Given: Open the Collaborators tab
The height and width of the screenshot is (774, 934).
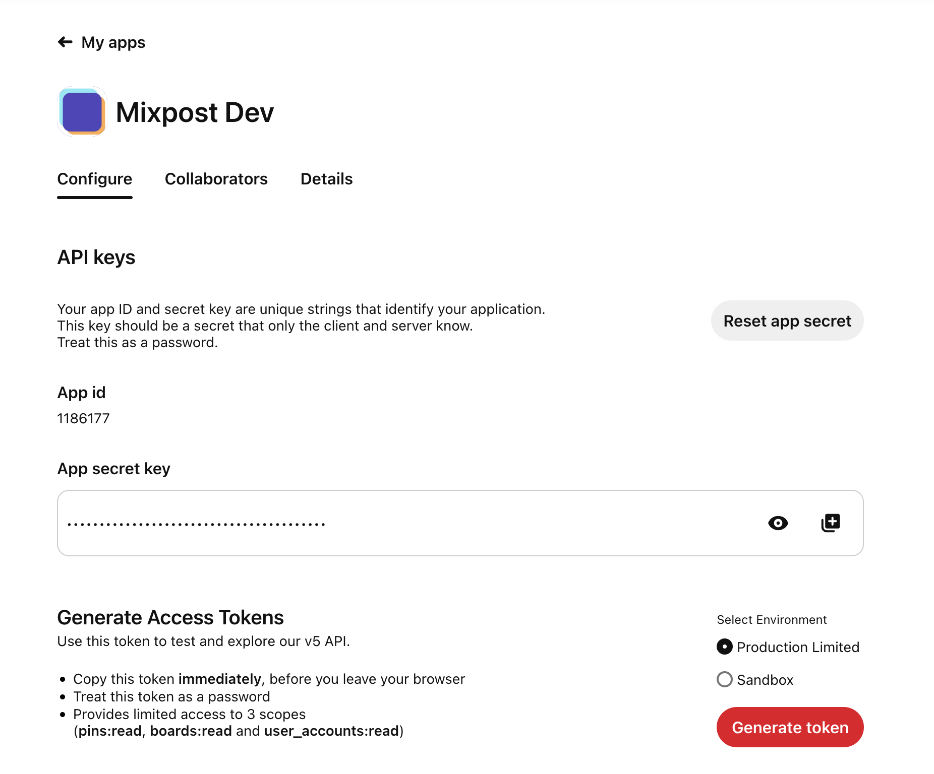Looking at the screenshot, I should (x=216, y=179).
